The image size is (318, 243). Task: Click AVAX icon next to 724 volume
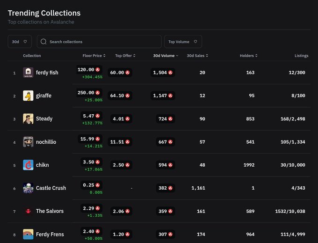[170, 119]
